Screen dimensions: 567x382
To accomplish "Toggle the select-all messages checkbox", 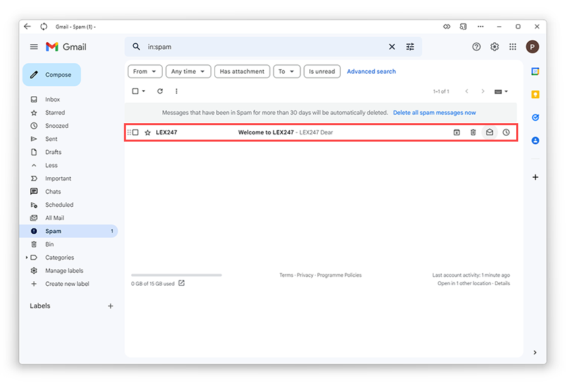I will pos(135,92).
